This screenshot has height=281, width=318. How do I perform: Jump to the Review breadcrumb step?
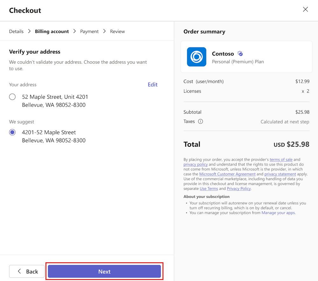pyautogui.click(x=117, y=31)
